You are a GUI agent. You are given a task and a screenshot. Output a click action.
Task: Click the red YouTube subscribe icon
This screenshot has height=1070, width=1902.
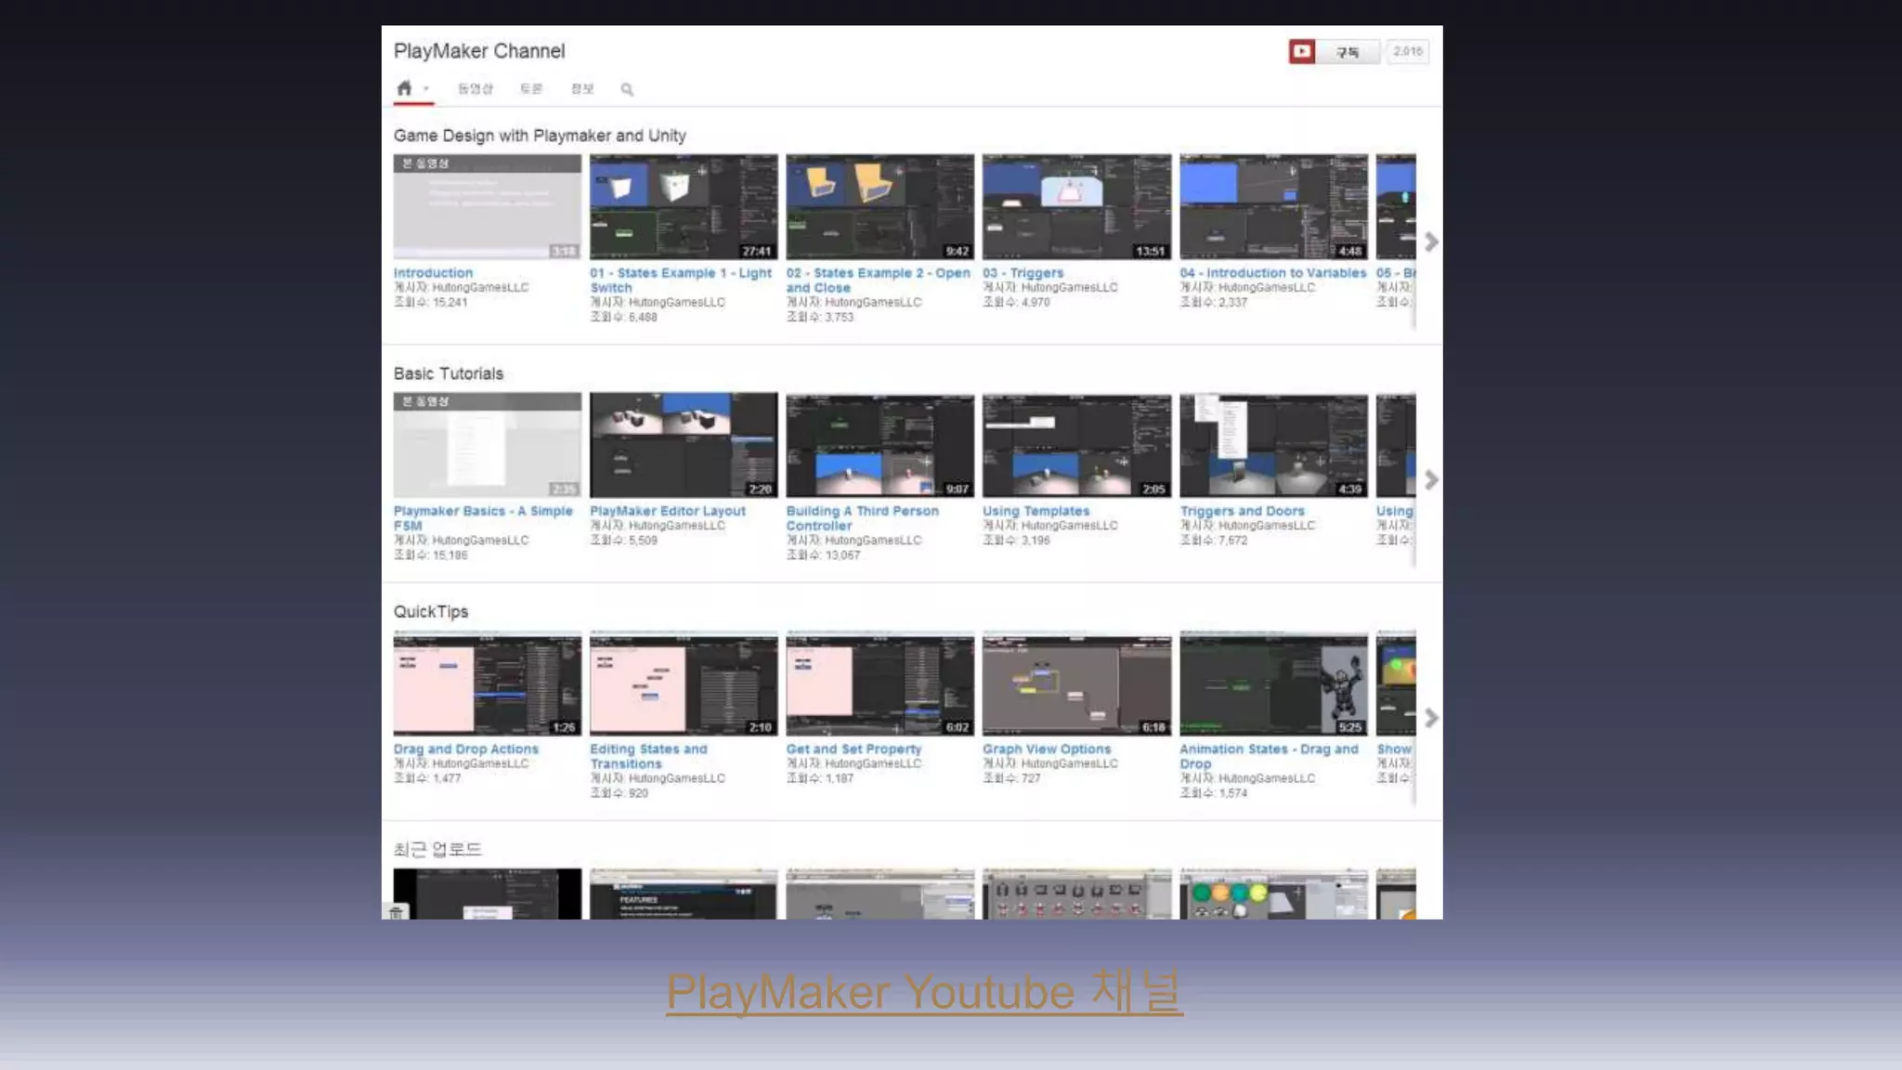coord(1302,51)
